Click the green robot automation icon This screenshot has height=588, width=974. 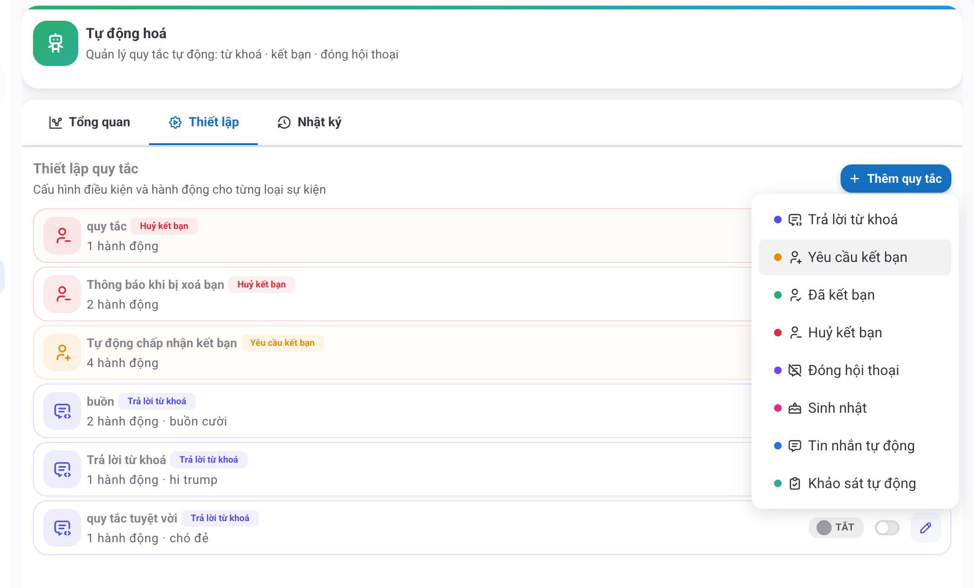pyautogui.click(x=56, y=43)
